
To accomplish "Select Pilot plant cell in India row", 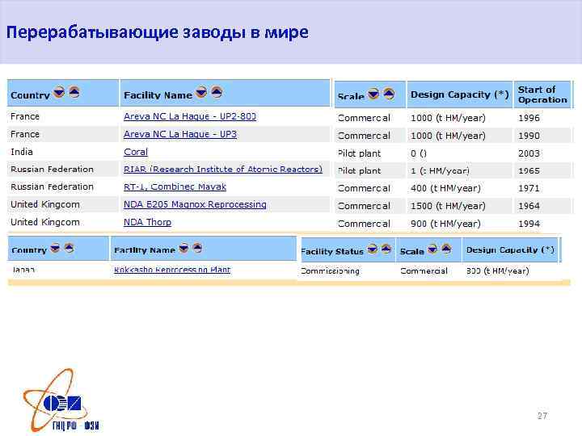I will click(x=359, y=153).
